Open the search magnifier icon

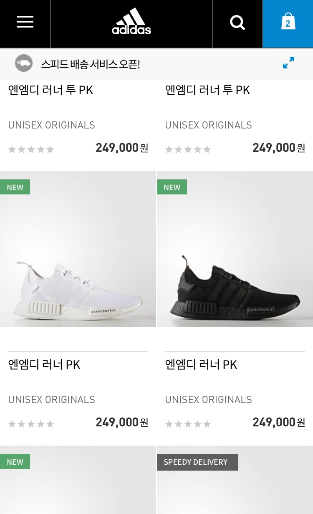coord(237,22)
